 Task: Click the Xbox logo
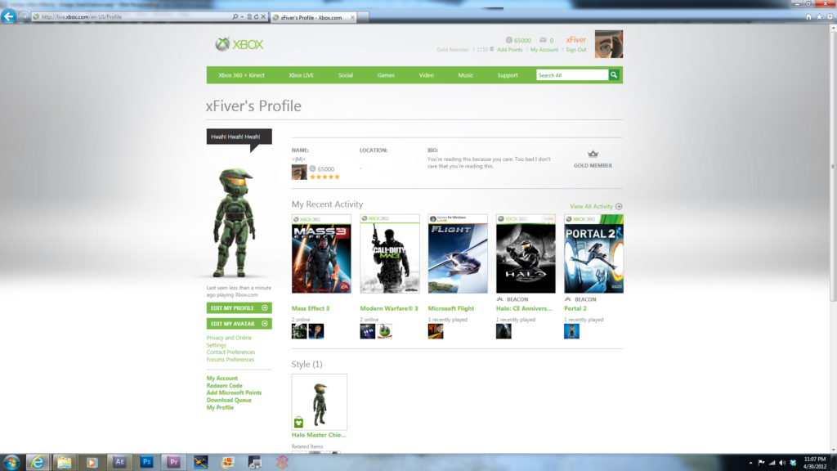(239, 44)
